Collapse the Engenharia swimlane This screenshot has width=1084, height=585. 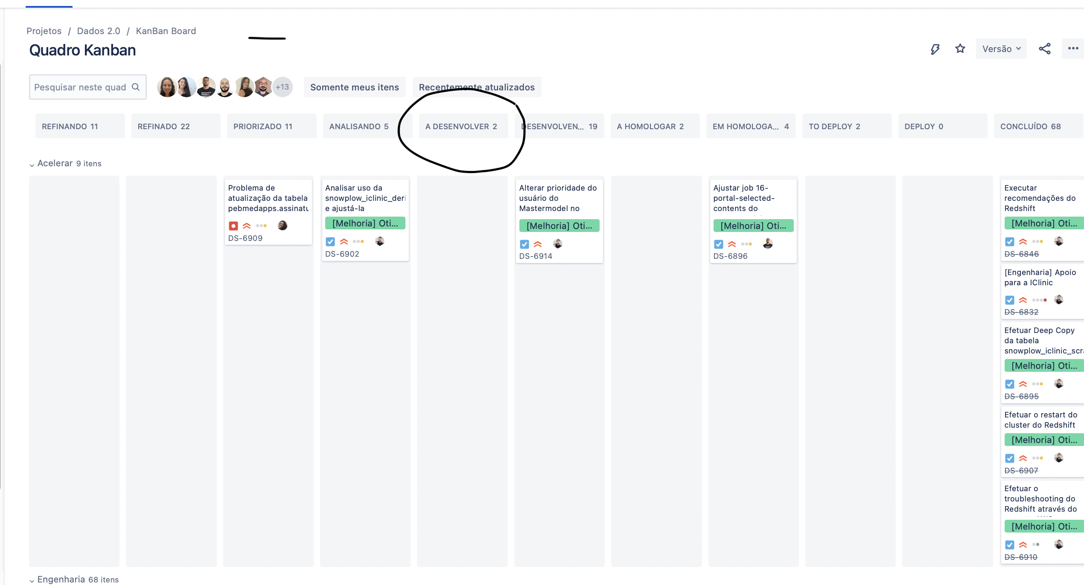(32, 580)
